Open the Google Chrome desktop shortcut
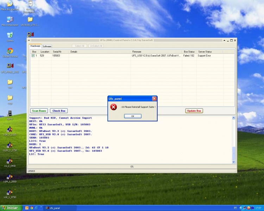Viewport: 264px width, 211px height. (x=10, y=52)
